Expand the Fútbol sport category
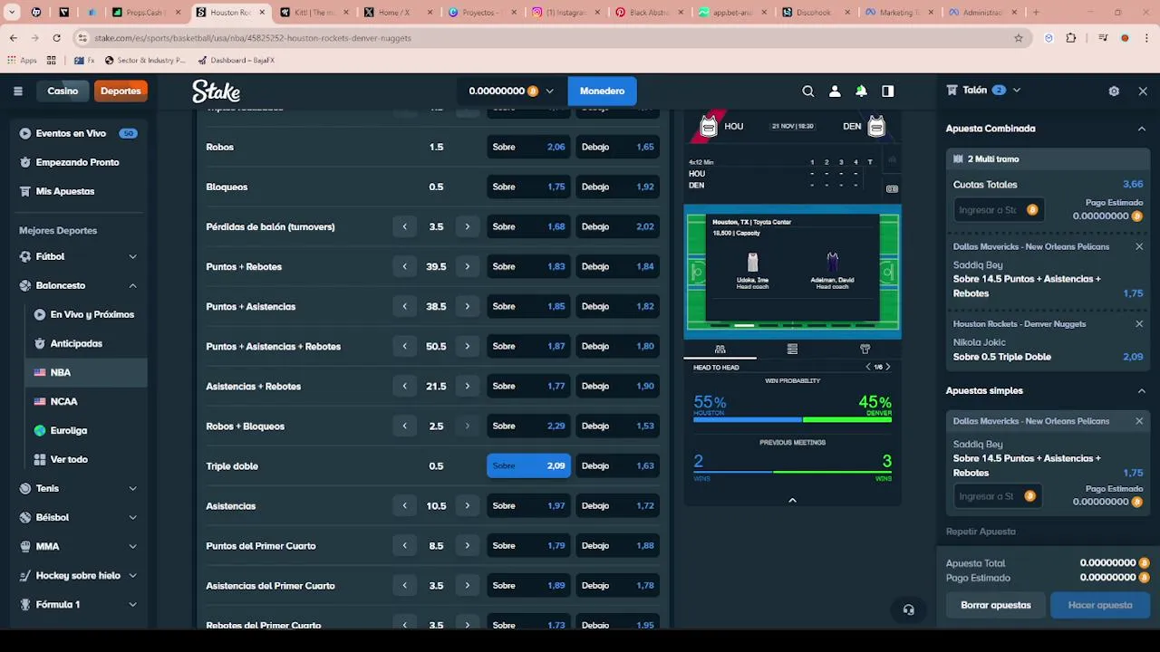The width and height of the screenshot is (1160, 652). tap(132, 256)
